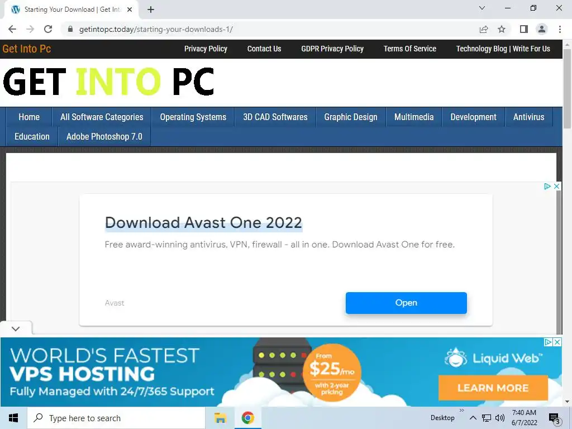Open Contact Us page
This screenshot has width=572, height=429.
click(264, 49)
